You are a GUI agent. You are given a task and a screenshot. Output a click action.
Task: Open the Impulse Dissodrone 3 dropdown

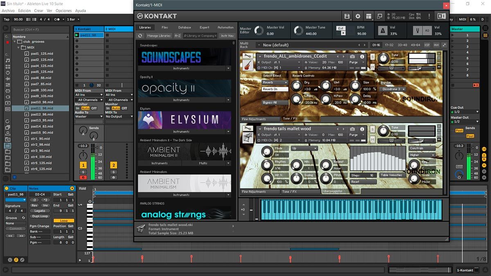pyautogui.click(x=393, y=89)
